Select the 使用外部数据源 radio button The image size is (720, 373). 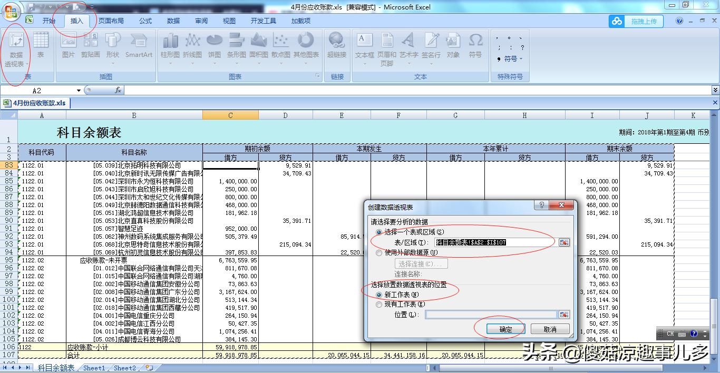(379, 252)
